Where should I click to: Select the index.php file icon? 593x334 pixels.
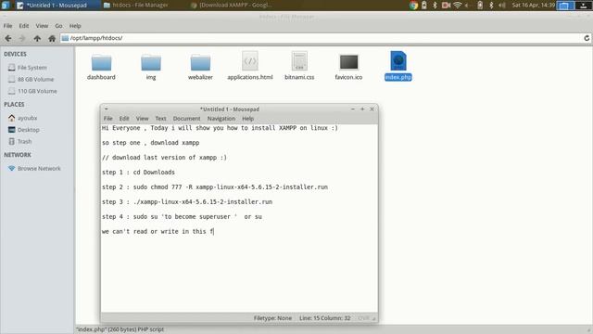398,61
